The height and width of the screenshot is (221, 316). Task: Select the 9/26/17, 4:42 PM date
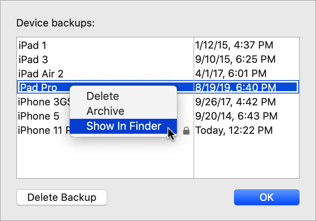(235, 102)
